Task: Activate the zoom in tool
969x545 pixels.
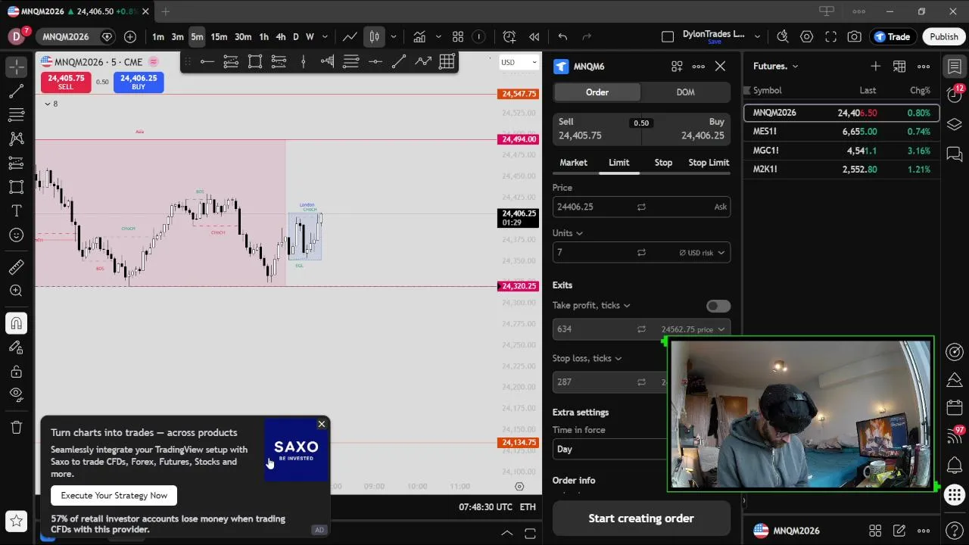Action: click(16, 291)
